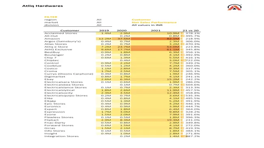
Task: Select the Expert customer name
Action: [50, 109]
